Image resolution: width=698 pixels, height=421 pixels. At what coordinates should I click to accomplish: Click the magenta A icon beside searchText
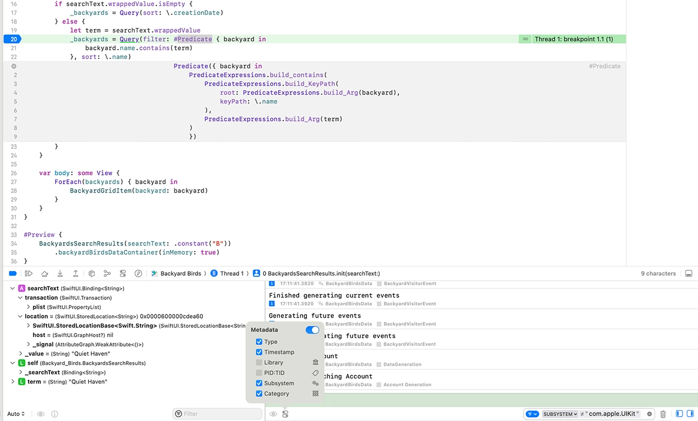22,288
